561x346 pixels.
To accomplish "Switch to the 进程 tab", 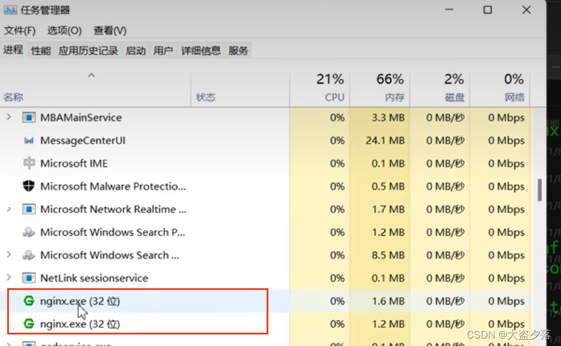I will 13,50.
